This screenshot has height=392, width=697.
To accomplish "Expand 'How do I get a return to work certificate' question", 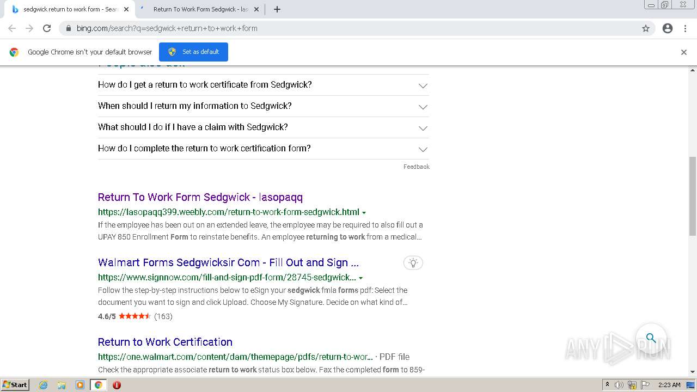I will (x=264, y=85).
